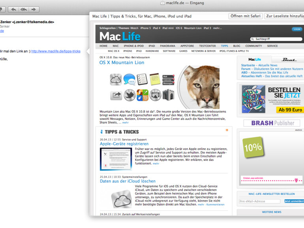Open Apple-Geräte registrieren article
The height and width of the screenshot is (228, 304).
point(124,144)
